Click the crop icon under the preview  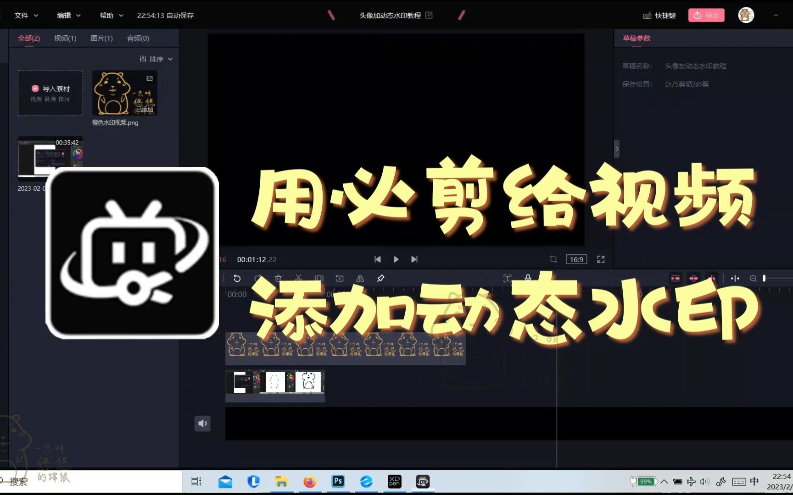(x=553, y=259)
